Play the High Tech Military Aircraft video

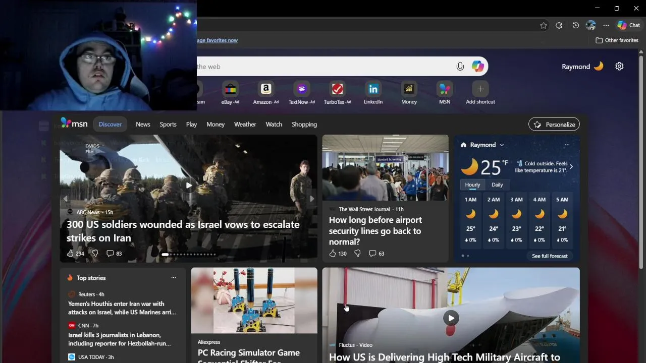[451, 318]
